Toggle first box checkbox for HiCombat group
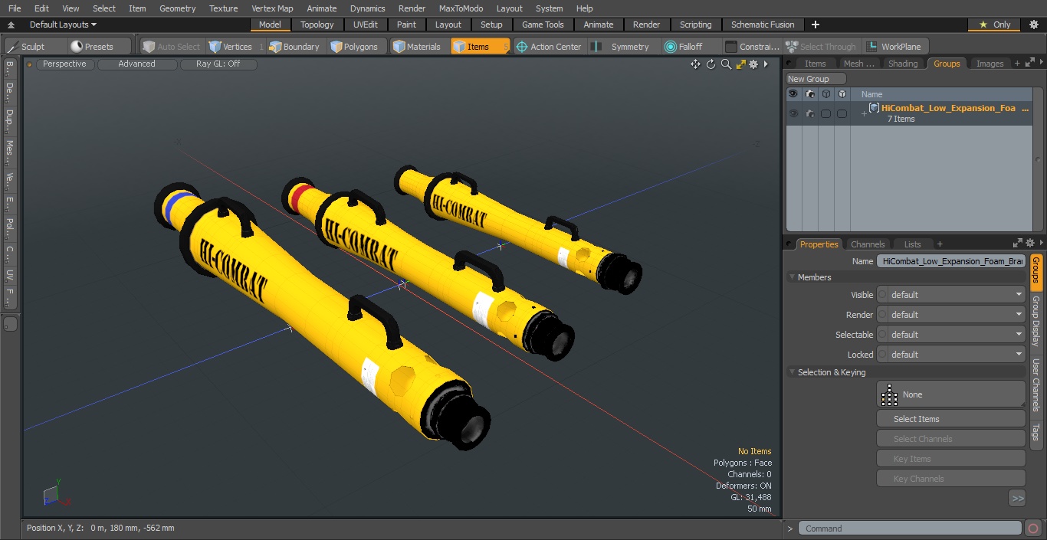The width and height of the screenshot is (1047, 540). [825, 113]
